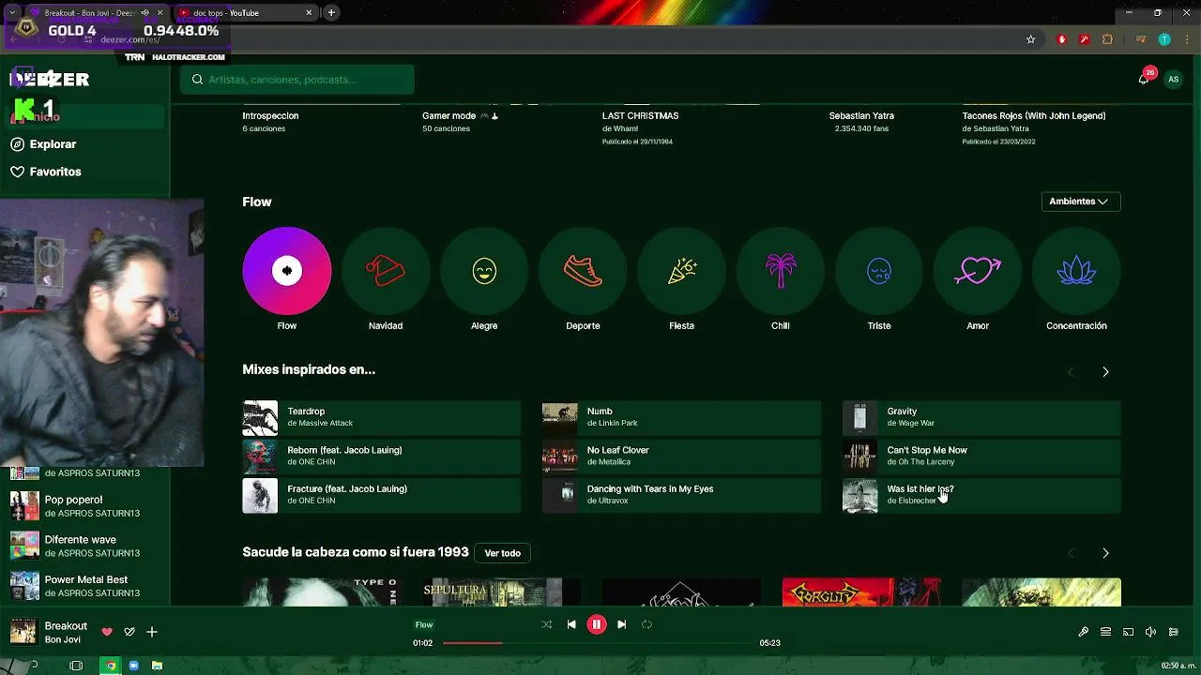Select the Concentración lotus mood

pyautogui.click(x=1076, y=271)
